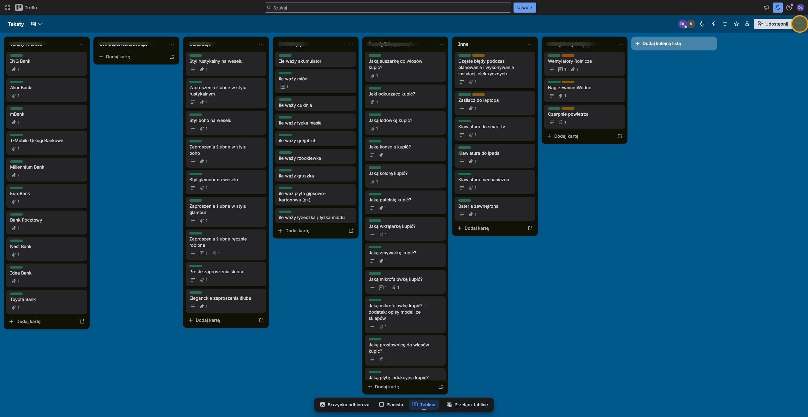Open the automation lightning bolt icon
The image size is (808, 417).
[714, 24]
